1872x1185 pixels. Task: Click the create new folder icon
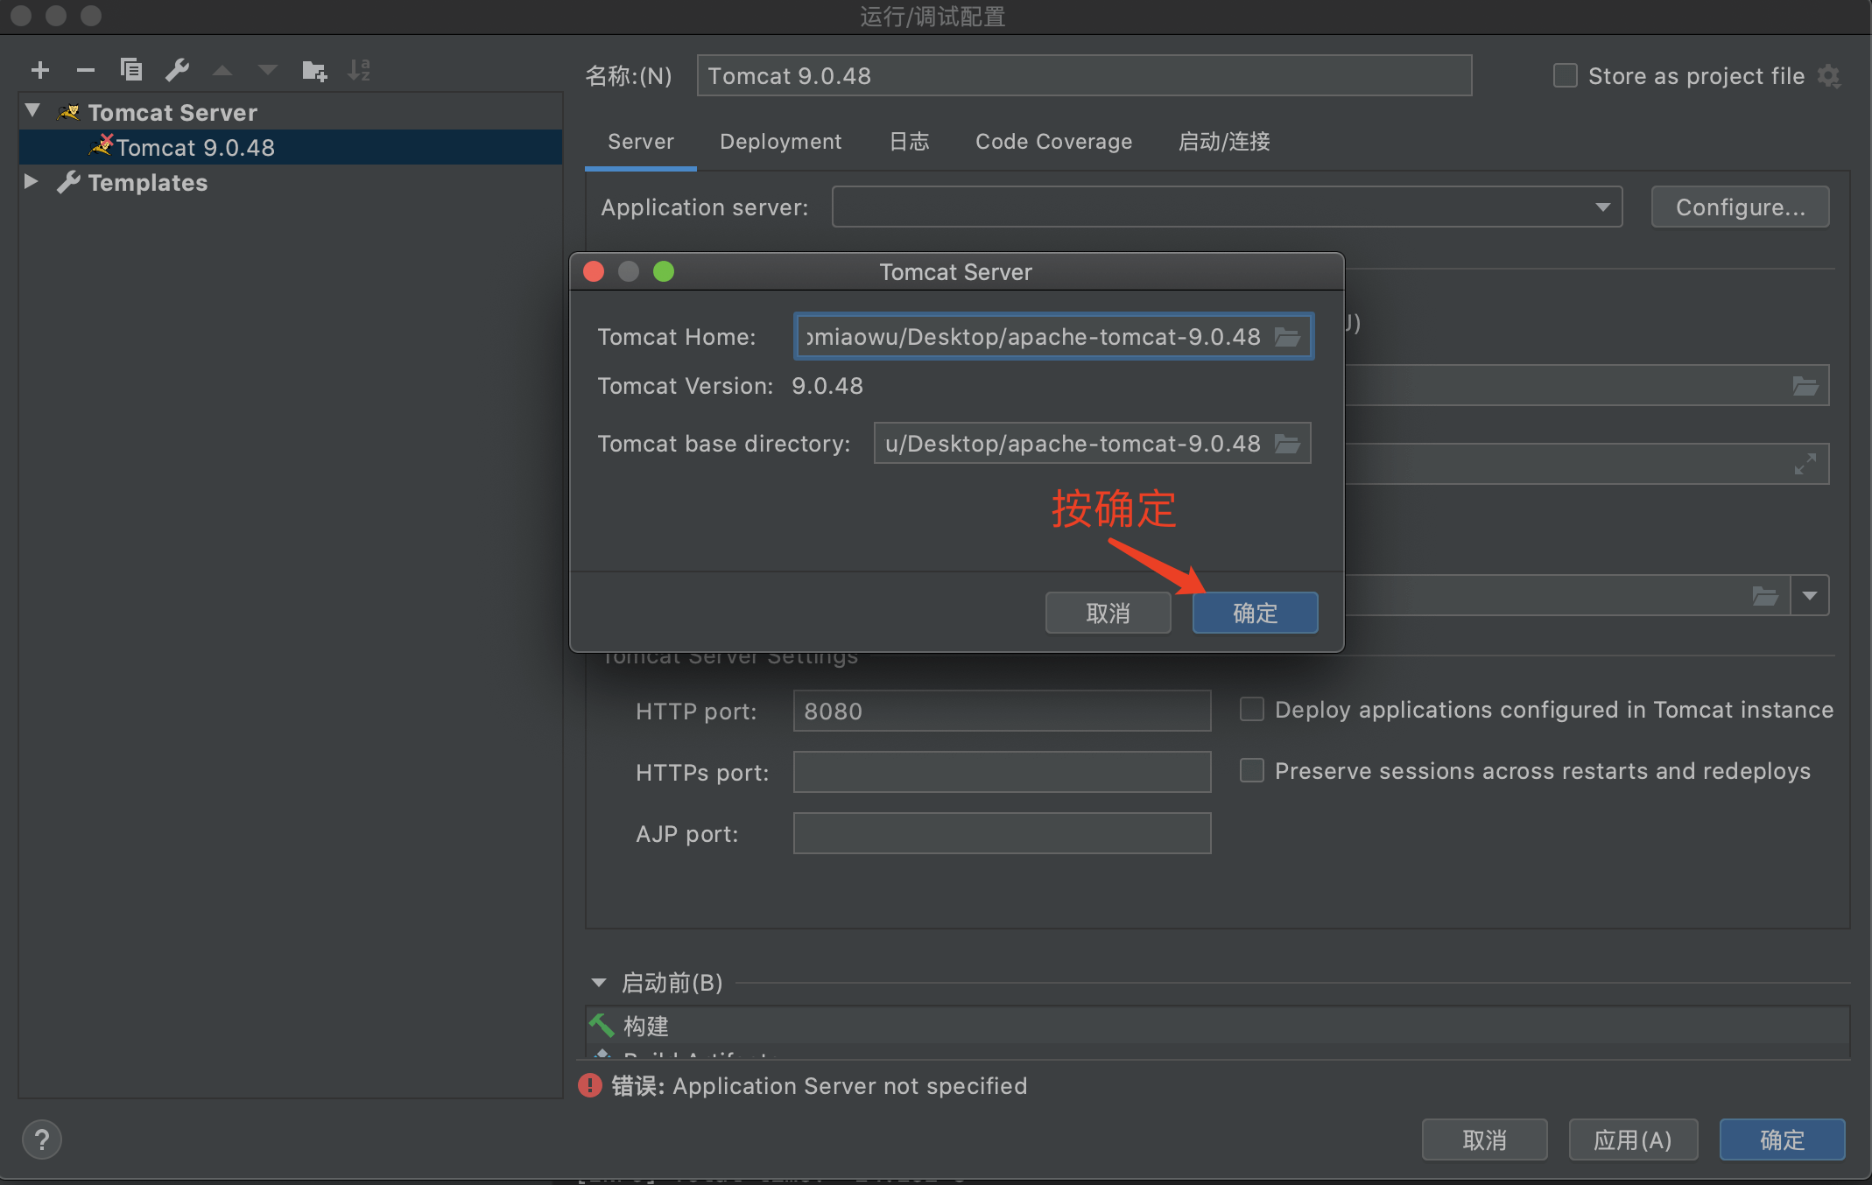313,70
